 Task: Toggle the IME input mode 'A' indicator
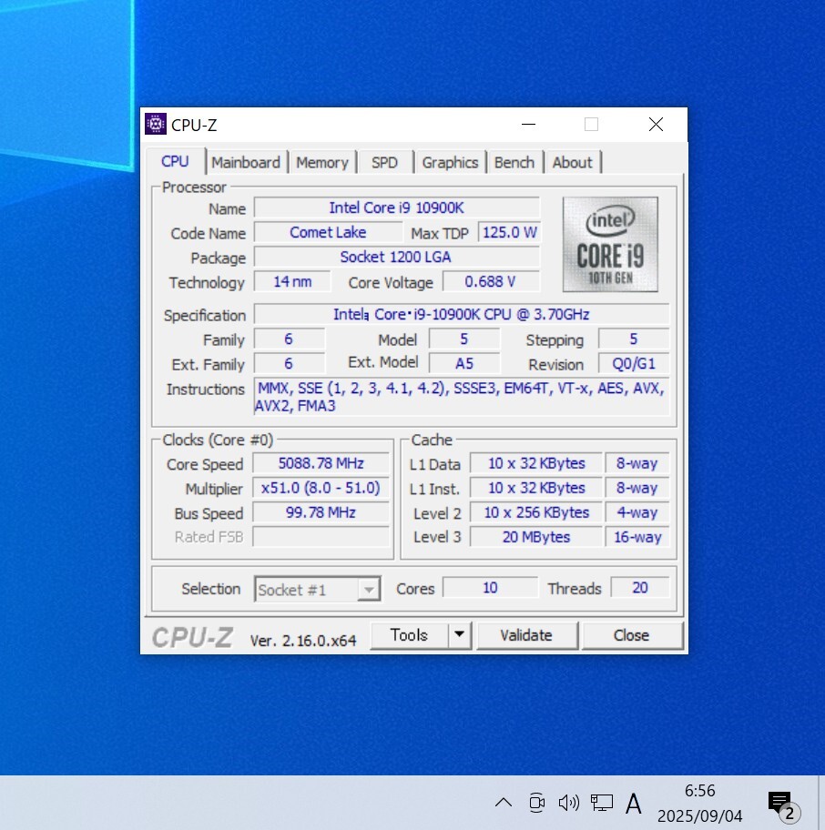tap(634, 803)
